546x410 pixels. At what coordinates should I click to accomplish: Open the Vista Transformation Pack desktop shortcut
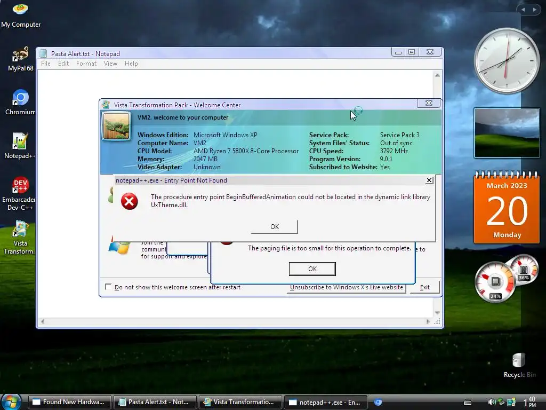tap(20, 238)
